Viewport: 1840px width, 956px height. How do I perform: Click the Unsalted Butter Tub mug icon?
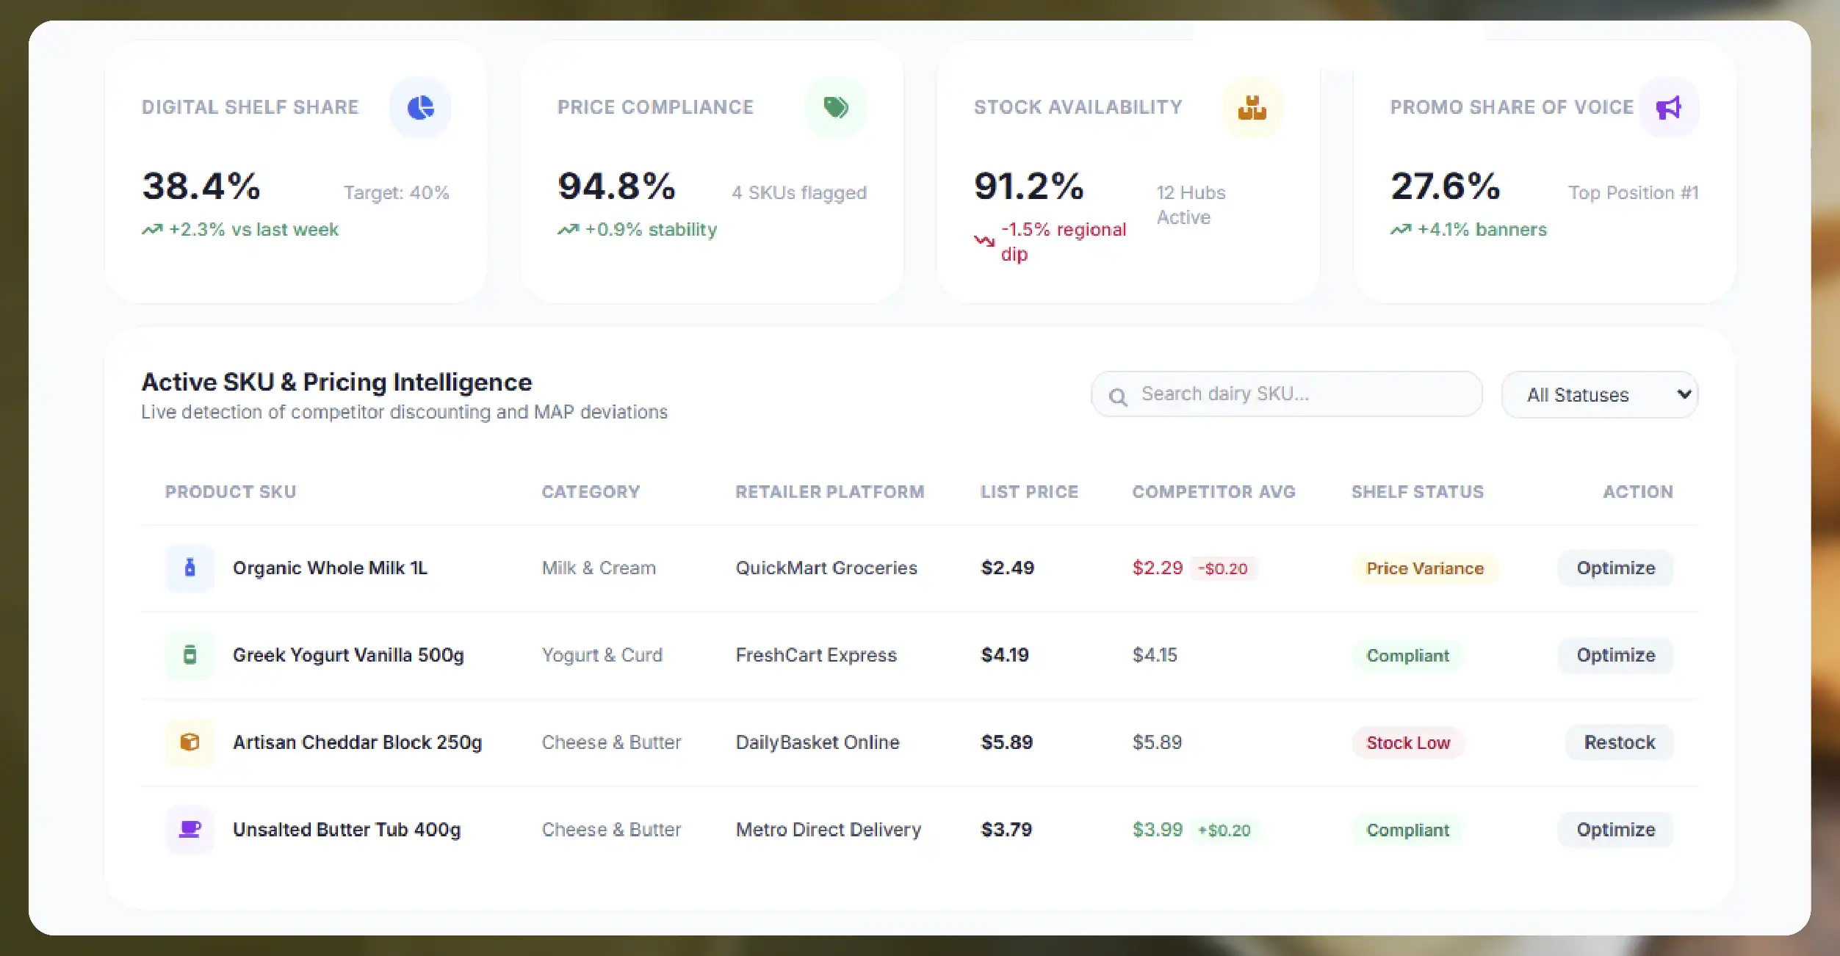[x=190, y=829]
